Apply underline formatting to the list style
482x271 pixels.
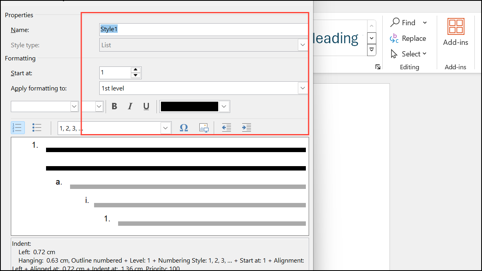point(146,106)
